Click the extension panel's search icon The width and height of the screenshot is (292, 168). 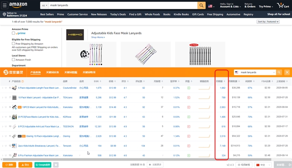point(279,72)
